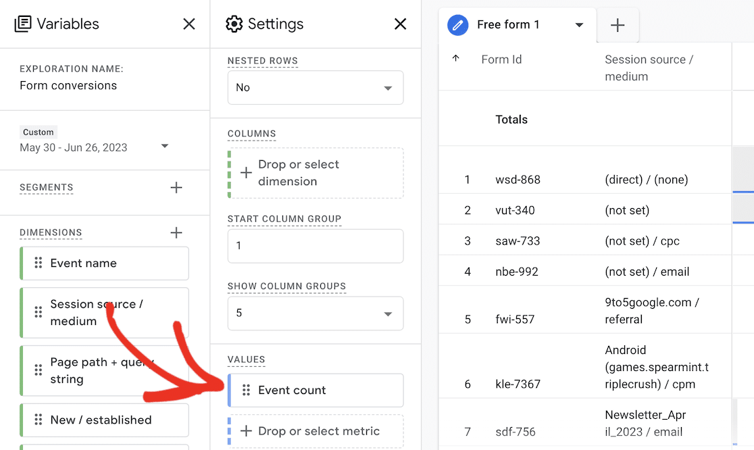
Task: Click the SEGMENTS section label
Action: tap(47, 188)
